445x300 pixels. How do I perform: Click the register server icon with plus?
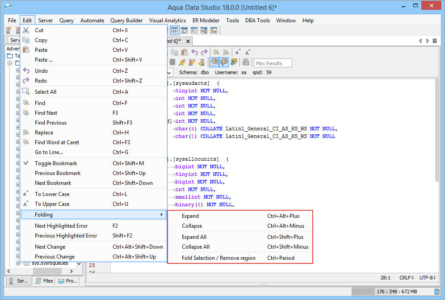(8, 30)
